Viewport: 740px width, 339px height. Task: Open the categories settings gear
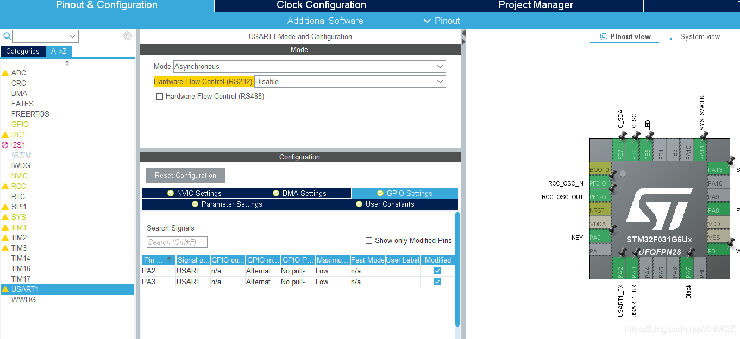point(128,36)
